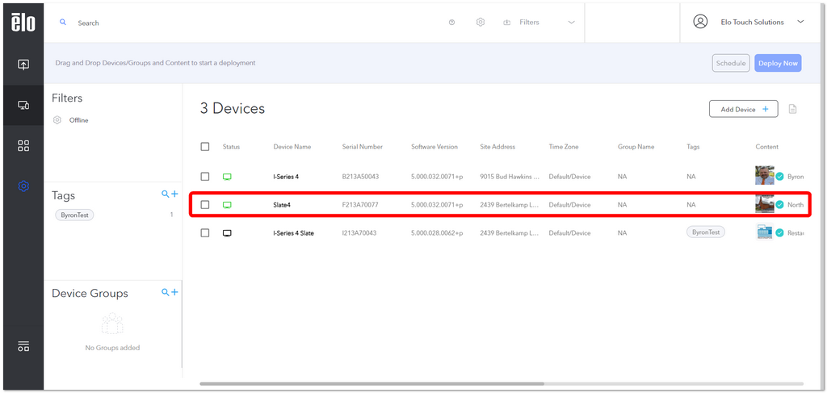
Task: Select the devices monitor icon in sidebar
Action: [x=23, y=105]
